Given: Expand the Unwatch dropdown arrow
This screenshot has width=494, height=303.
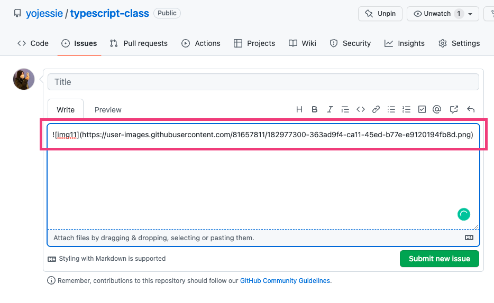Looking at the screenshot, I should 470,14.
